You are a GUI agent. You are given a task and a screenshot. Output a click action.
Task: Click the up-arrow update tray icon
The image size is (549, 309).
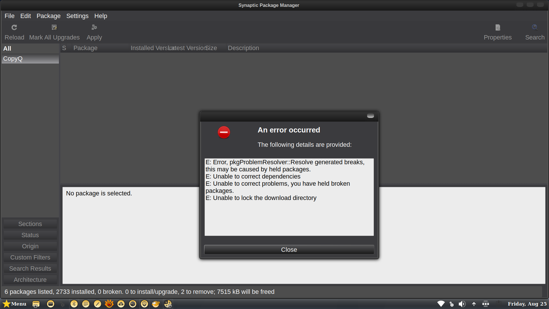point(474,304)
